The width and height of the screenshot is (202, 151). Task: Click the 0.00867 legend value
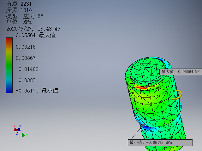pos(26,58)
